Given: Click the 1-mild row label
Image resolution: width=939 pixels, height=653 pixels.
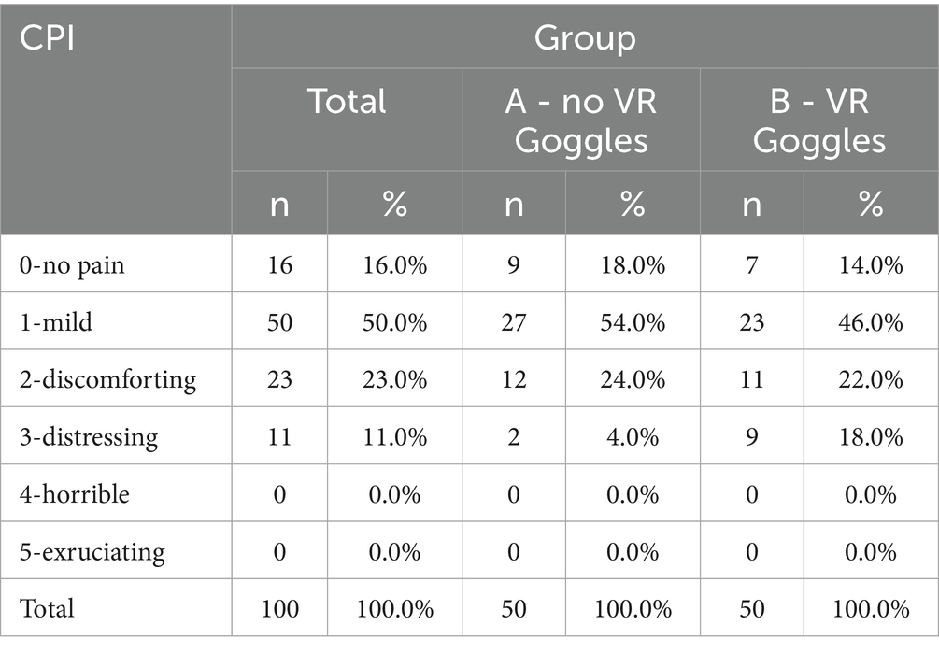Looking at the screenshot, I should click(57, 322).
